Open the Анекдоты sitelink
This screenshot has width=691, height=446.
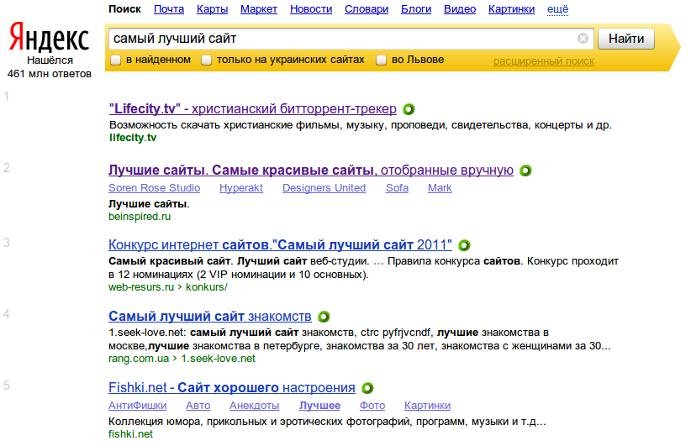(x=254, y=406)
